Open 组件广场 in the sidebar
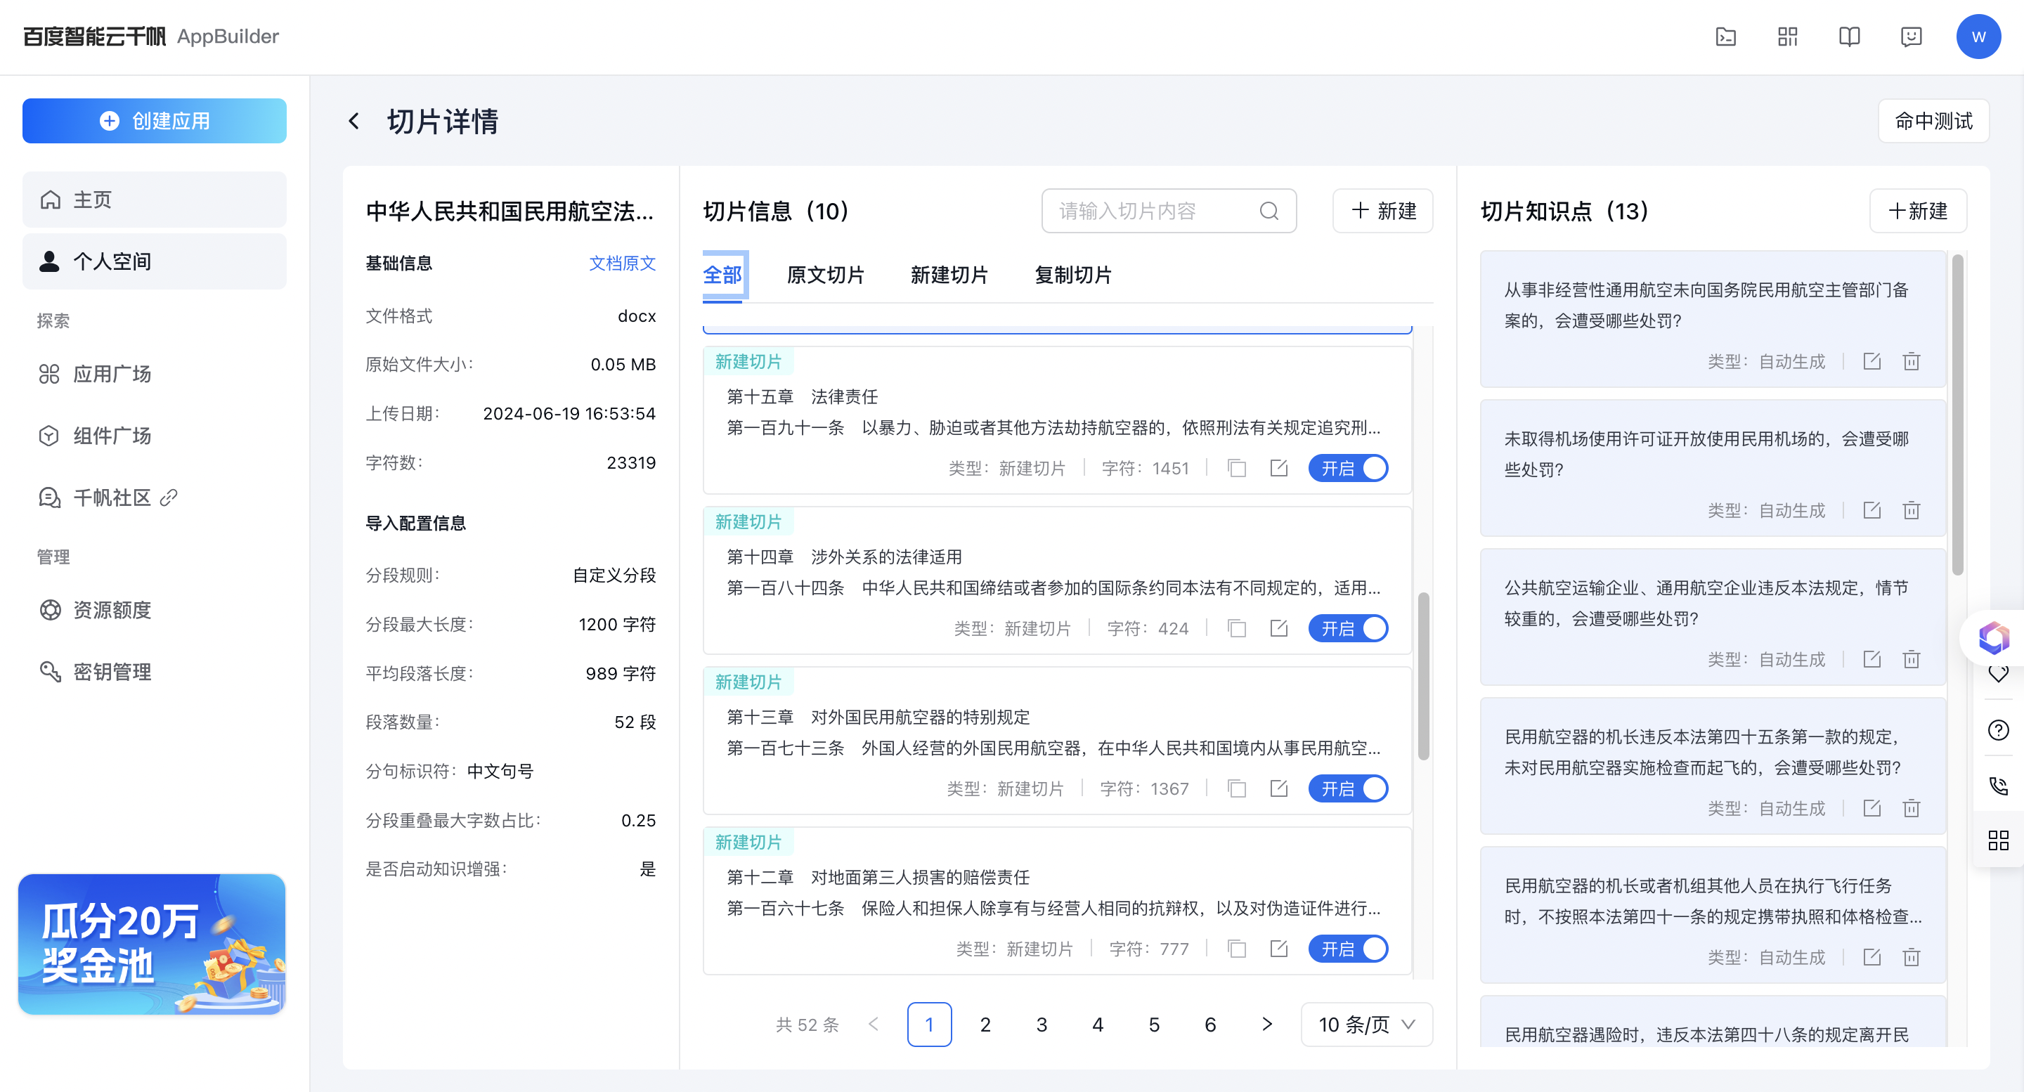Screen dimensions: 2024x1092 (x=154, y=436)
